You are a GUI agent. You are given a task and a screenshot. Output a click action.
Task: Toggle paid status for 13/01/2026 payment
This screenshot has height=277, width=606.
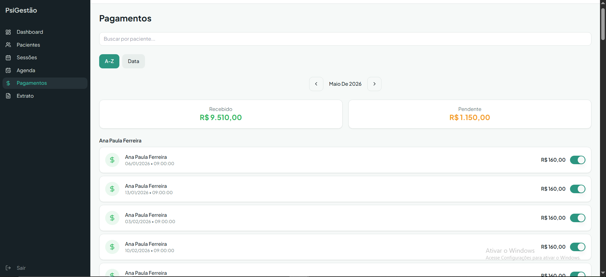(578, 189)
